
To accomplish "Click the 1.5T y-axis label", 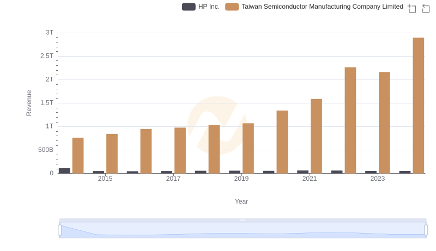I will pyautogui.click(x=47, y=103).
